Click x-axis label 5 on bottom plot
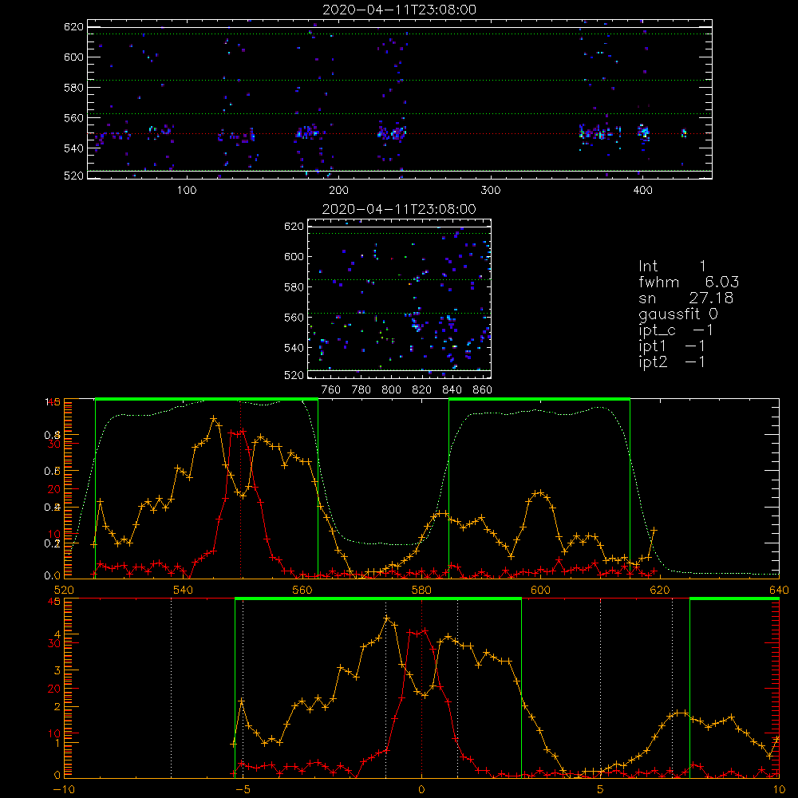798x798 pixels. click(601, 789)
